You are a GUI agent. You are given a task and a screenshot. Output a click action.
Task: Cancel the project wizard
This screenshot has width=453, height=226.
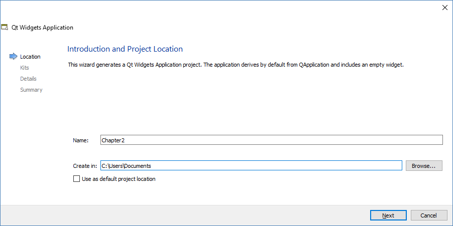coord(428,215)
